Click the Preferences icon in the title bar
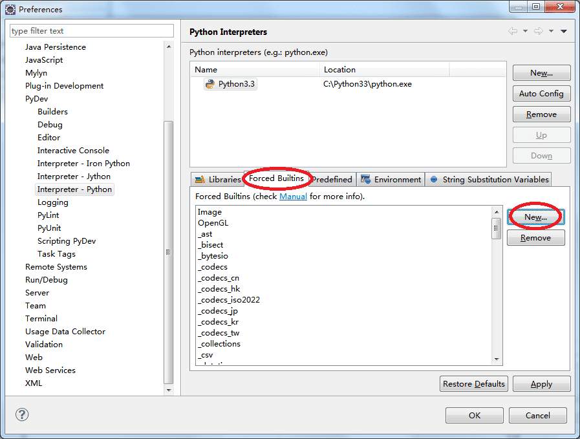Image resolution: width=580 pixels, height=439 pixels. click(9, 9)
